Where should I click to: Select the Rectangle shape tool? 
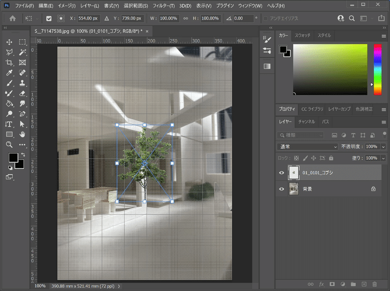pos(9,134)
